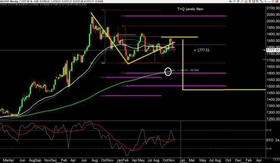Click the NovDec date axis label
The width and height of the screenshot is (280, 163).
point(51,160)
